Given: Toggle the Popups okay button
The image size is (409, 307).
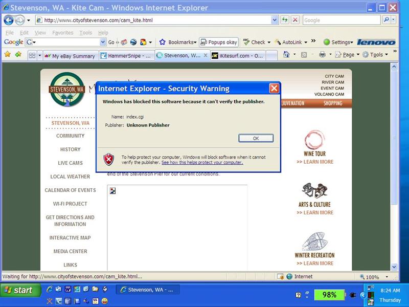Looking at the screenshot, I should click(219, 42).
